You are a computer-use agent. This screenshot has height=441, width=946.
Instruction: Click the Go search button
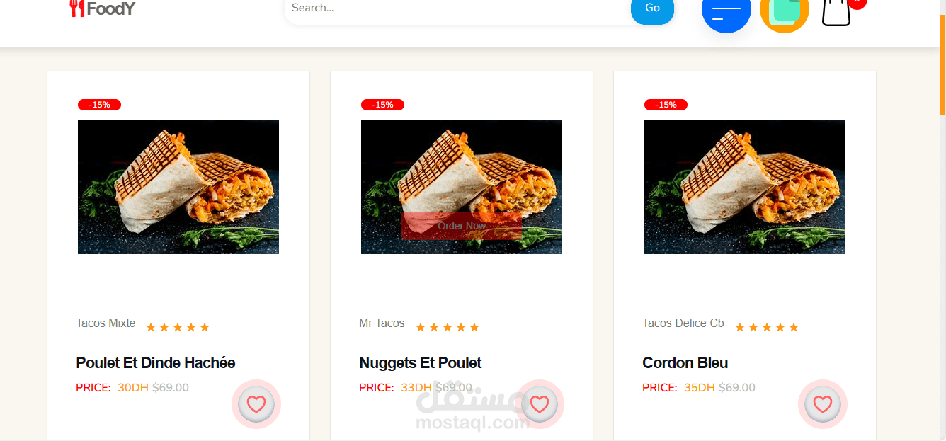point(652,8)
